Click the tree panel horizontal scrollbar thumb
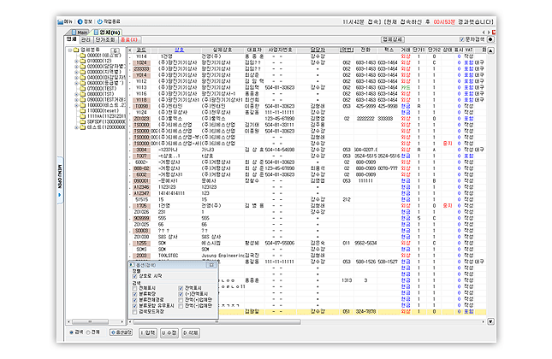This screenshot has width=552, height=359. (x=91, y=321)
